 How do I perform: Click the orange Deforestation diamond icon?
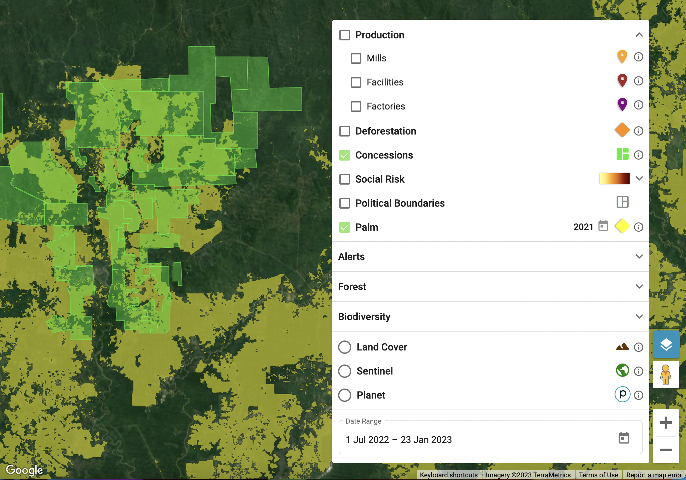click(622, 130)
